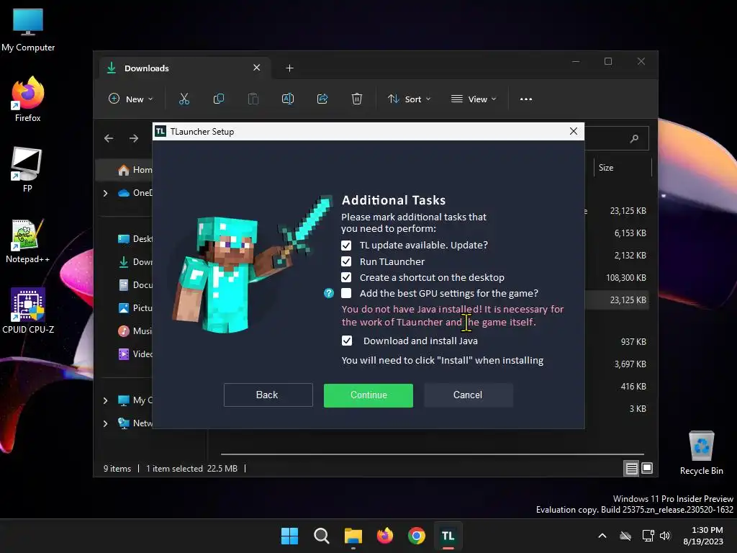This screenshot has height=553, width=737.
Task: Click the Delete trash icon in Explorer toolbar
Action: 357,99
